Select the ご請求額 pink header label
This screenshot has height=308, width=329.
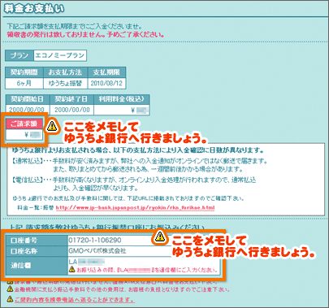pos(24,124)
